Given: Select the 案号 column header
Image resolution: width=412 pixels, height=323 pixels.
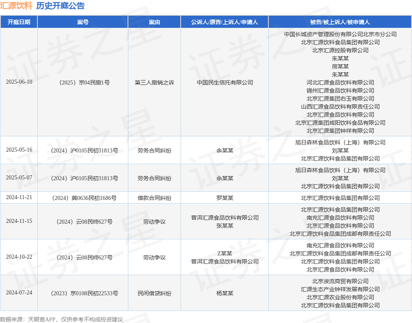Looking at the screenshot, I should (83, 22).
